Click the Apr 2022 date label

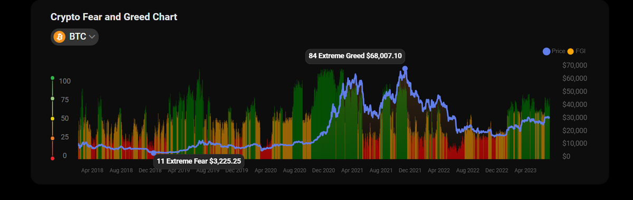[438, 170]
